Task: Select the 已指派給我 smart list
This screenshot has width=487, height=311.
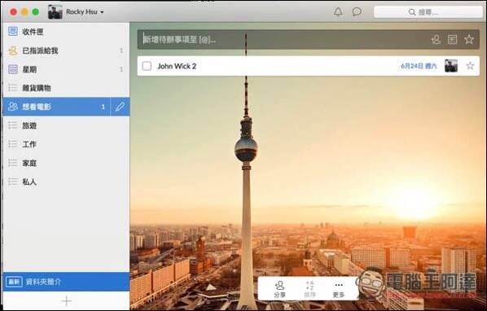Action: (66, 50)
